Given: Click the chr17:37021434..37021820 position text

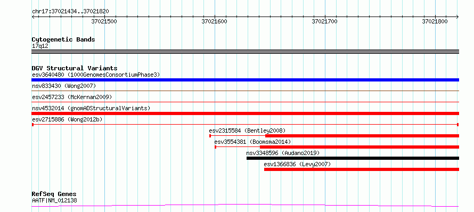Looking at the screenshot, I should pyautogui.click(x=70, y=12).
